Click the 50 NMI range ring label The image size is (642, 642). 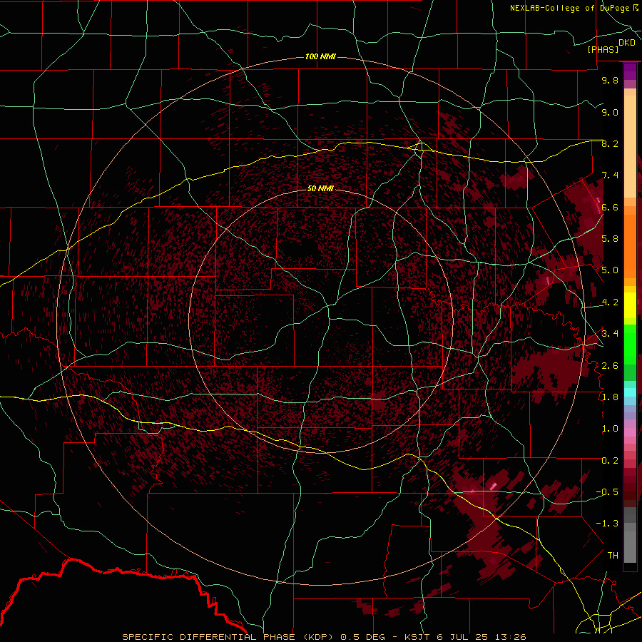click(x=320, y=188)
